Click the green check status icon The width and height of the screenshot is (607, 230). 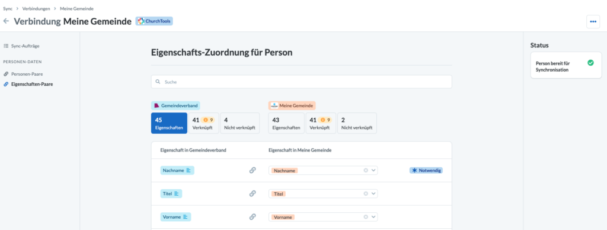click(x=590, y=63)
